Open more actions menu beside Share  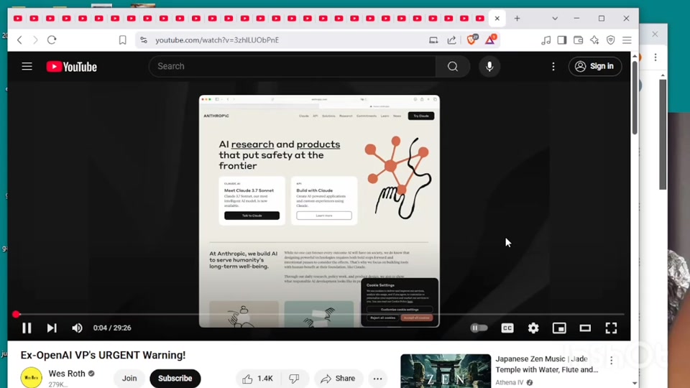377,378
